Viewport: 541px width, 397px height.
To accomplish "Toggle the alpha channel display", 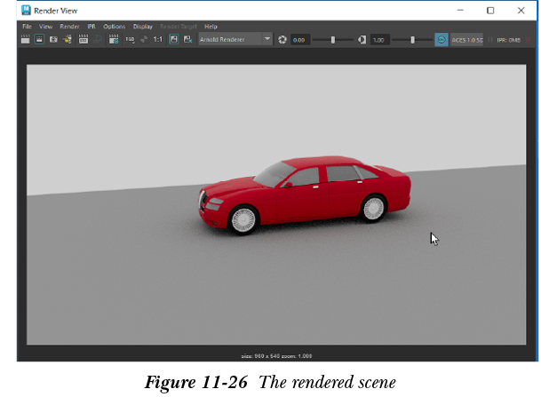I will tap(143, 40).
